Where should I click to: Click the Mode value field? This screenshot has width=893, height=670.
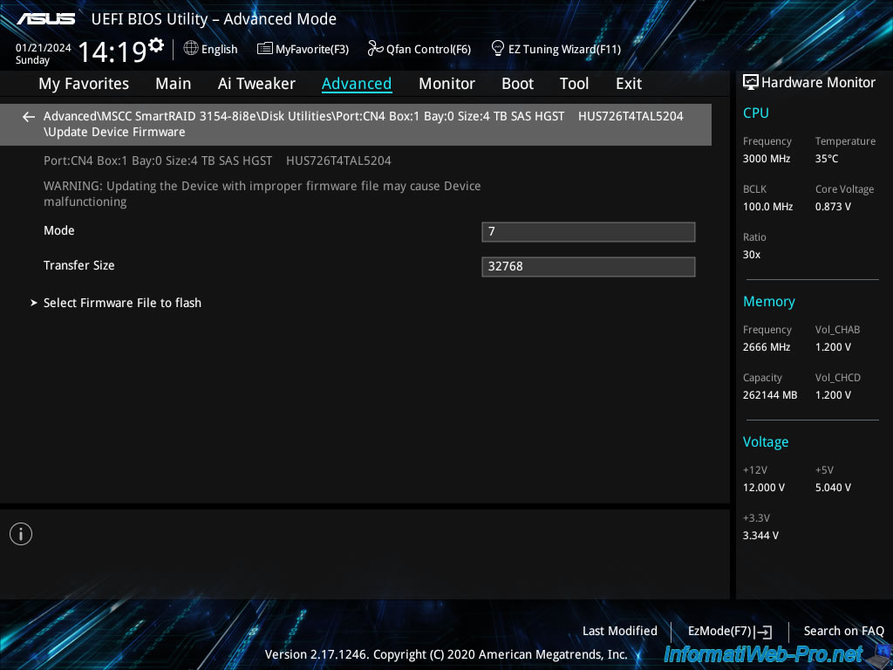pos(588,231)
